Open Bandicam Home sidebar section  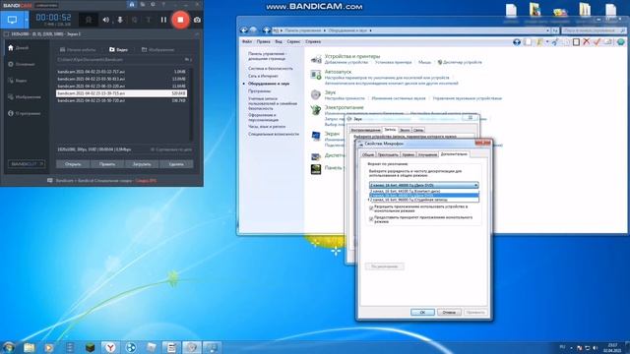[x=19, y=48]
